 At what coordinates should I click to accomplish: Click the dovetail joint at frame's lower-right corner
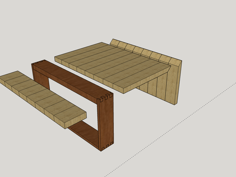[x=106, y=147]
